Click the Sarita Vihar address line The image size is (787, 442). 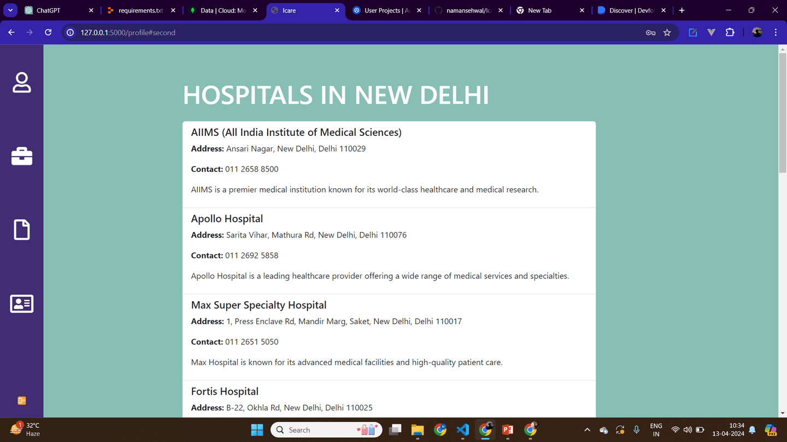(x=299, y=235)
